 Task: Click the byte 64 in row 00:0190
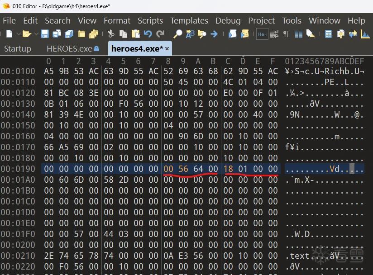pyautogui.click(x=198, y=169)
